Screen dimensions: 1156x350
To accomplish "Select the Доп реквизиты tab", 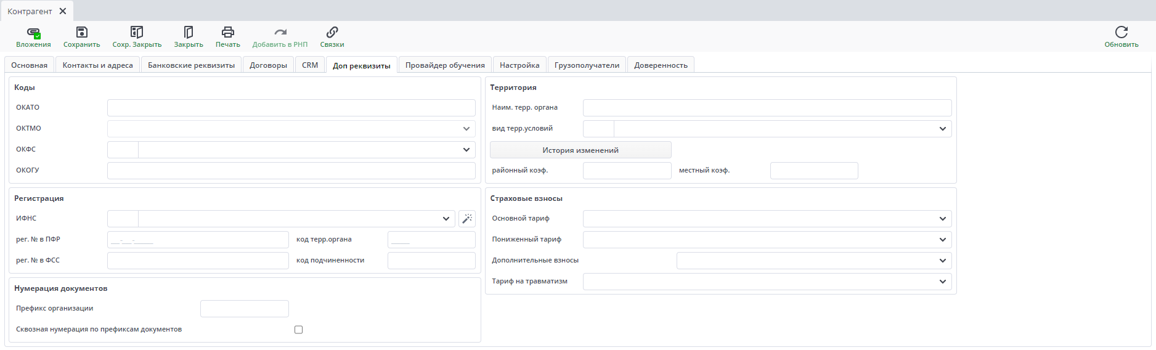I will point(362,65).
